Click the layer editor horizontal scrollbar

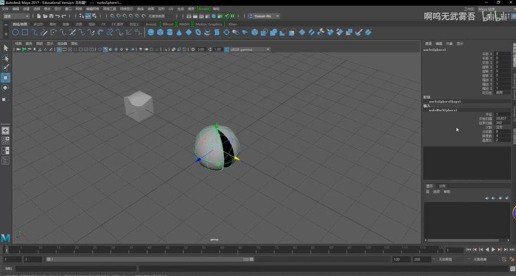pyautogui.click(x=464, y=240)
